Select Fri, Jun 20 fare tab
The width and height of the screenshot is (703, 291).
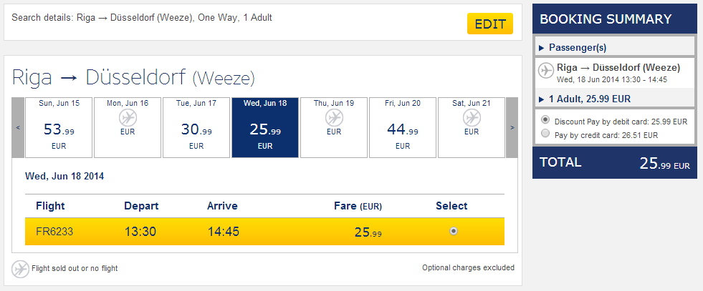pyautogui.click(x=403, y=127)
